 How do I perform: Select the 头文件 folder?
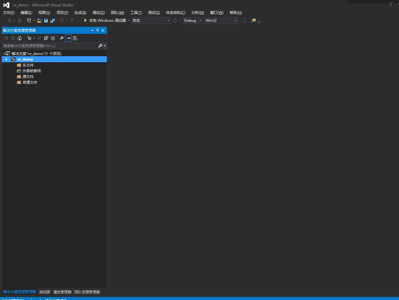[x=28, y=65]
